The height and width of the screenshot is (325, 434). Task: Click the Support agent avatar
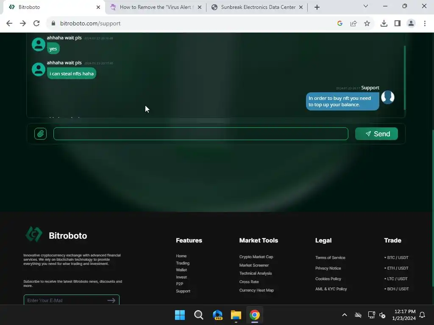387,97
